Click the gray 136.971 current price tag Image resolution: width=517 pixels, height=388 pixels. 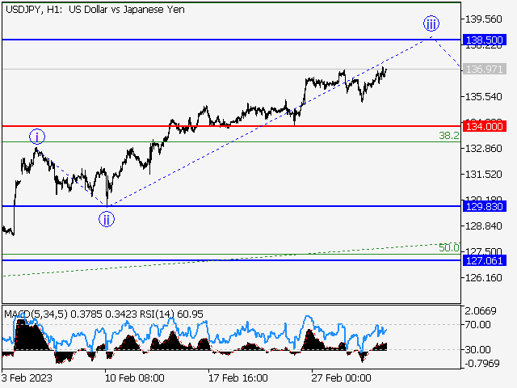point(485,70)
